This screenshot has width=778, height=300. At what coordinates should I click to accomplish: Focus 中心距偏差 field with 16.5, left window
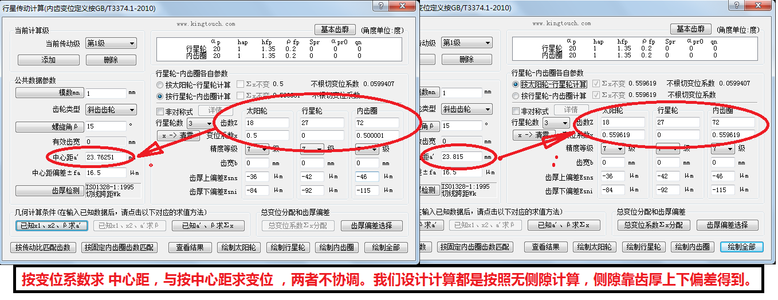(105, 172)
